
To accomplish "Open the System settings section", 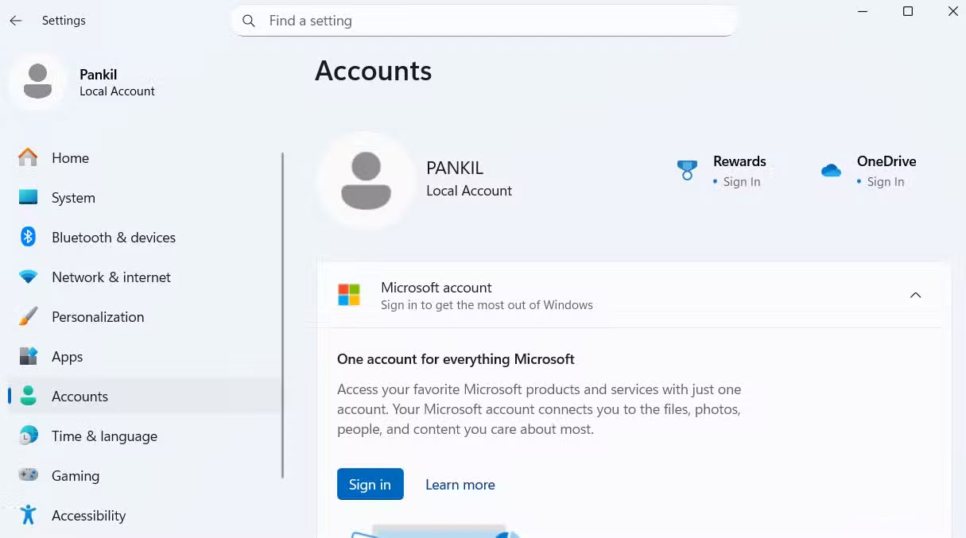I will click(x=73, y=197).
